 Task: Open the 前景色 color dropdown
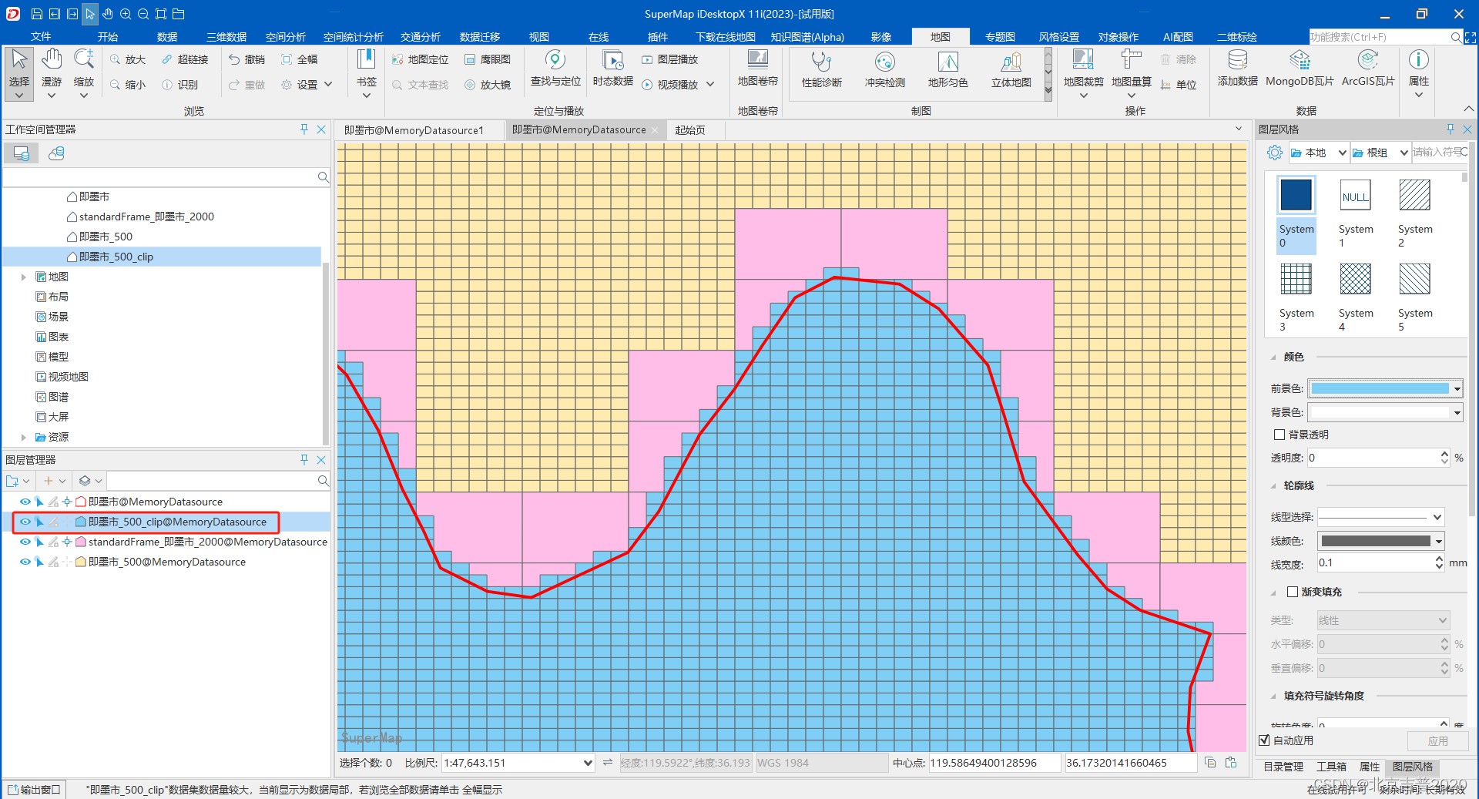click(x=1457, y=388)
